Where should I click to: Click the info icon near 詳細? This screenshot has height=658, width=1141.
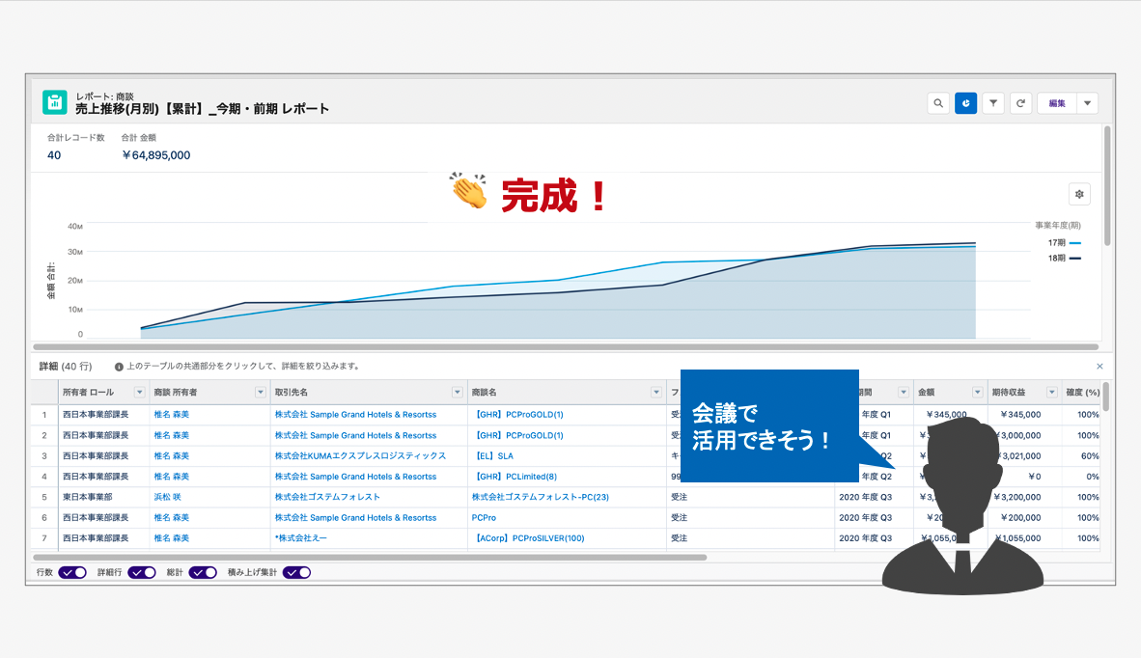[119, 367]
